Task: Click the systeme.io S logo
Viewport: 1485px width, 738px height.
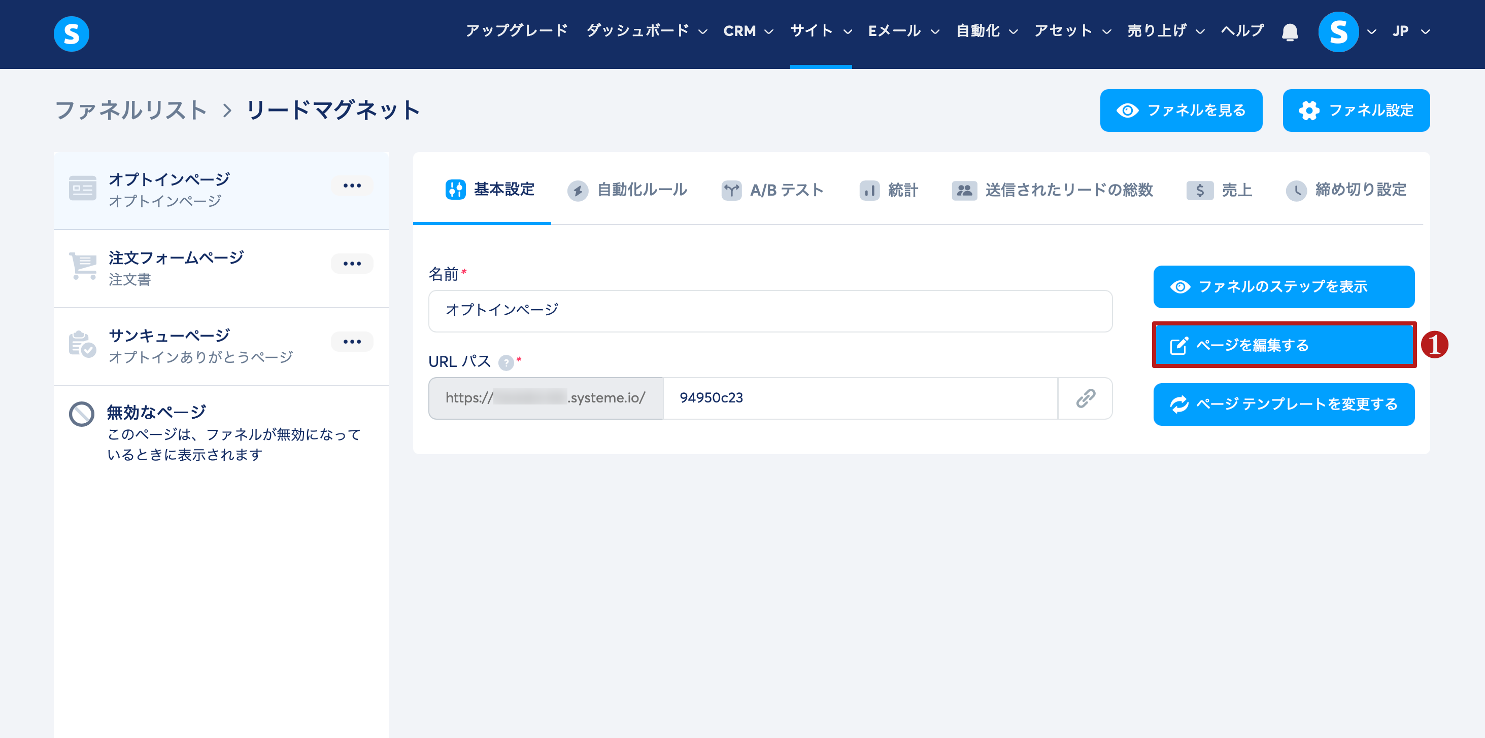Action: (x=72, y=33)
